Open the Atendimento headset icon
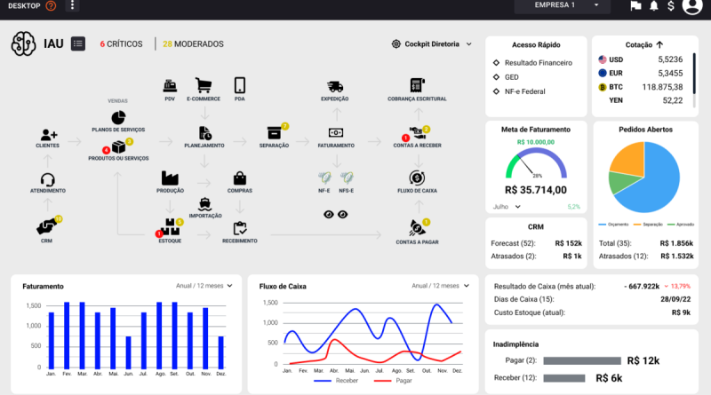The image size is (711, 395). coord(48,179)
